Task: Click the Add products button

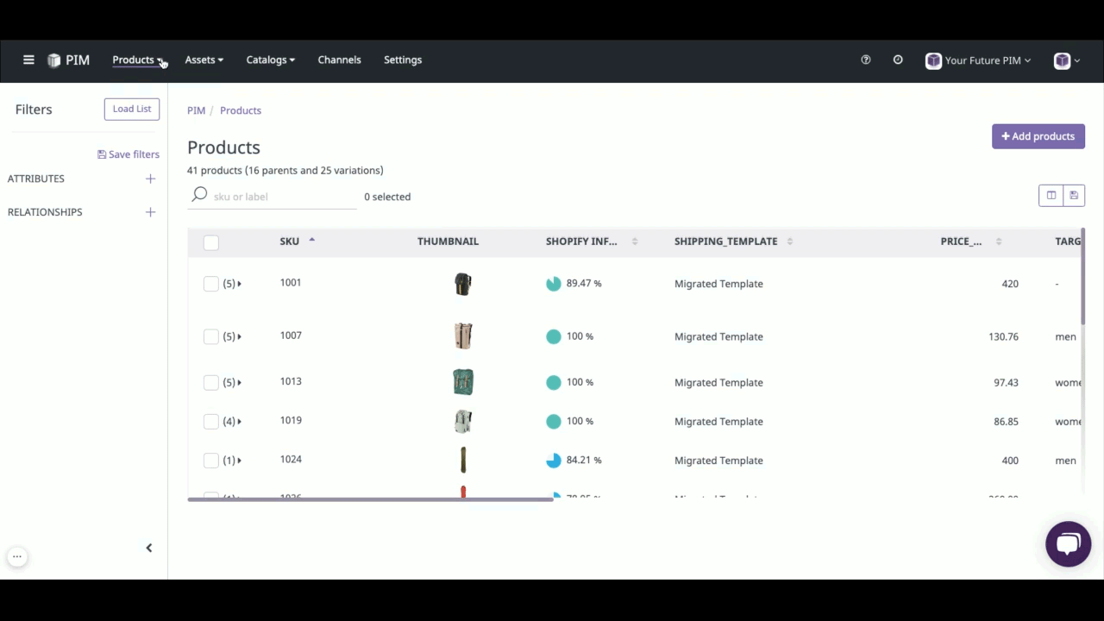Action: (1038, 135)
